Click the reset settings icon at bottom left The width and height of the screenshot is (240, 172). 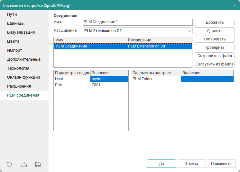click(x=9, y=164)
